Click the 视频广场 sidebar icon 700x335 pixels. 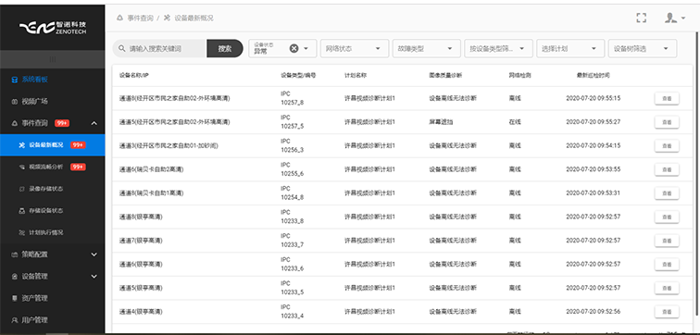(15, 101)
